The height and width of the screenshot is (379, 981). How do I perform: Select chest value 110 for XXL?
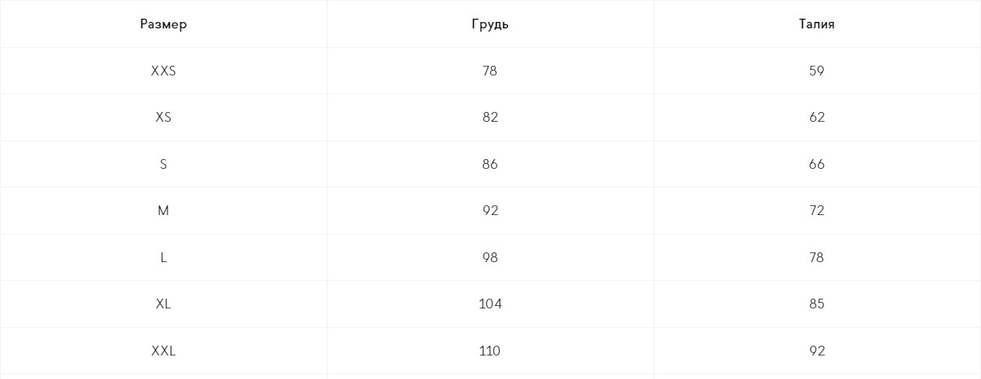click(490, 351)
